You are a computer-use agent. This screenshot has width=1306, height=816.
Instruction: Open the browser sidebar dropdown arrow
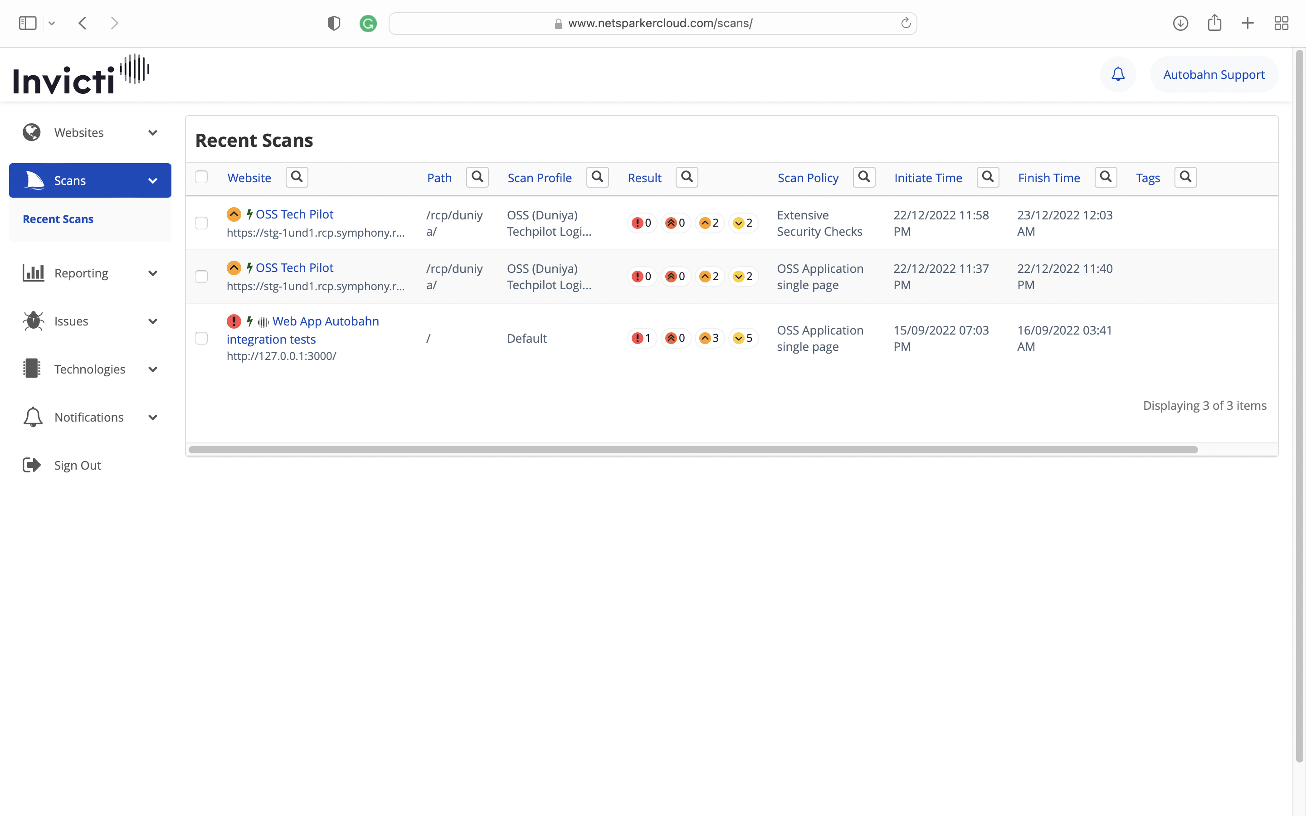[52, 23]
